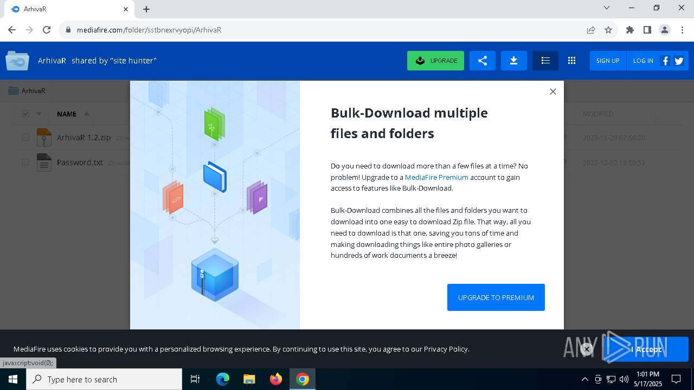
Task: Open the tab search dropdown chevron
Action: click(x=607, y=8)
